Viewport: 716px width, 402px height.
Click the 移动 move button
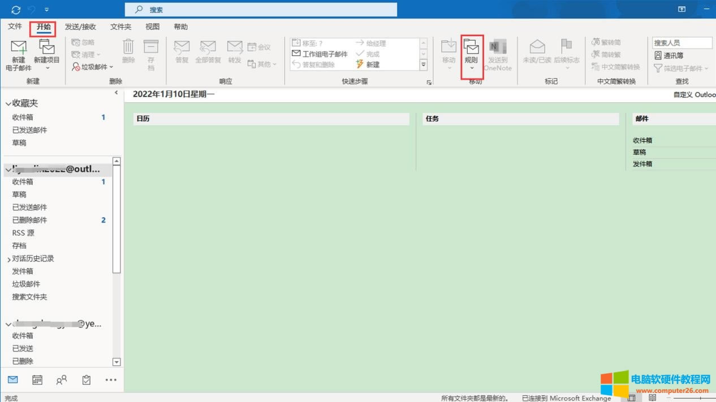(x=448, y=54)
